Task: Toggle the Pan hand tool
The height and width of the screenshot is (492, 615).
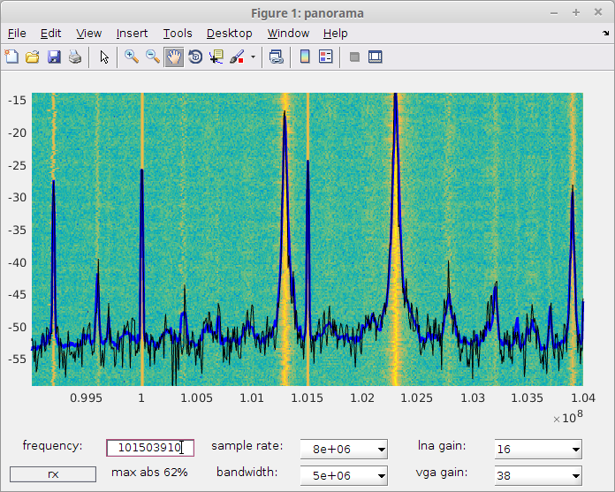Action: tap(174, 57)
